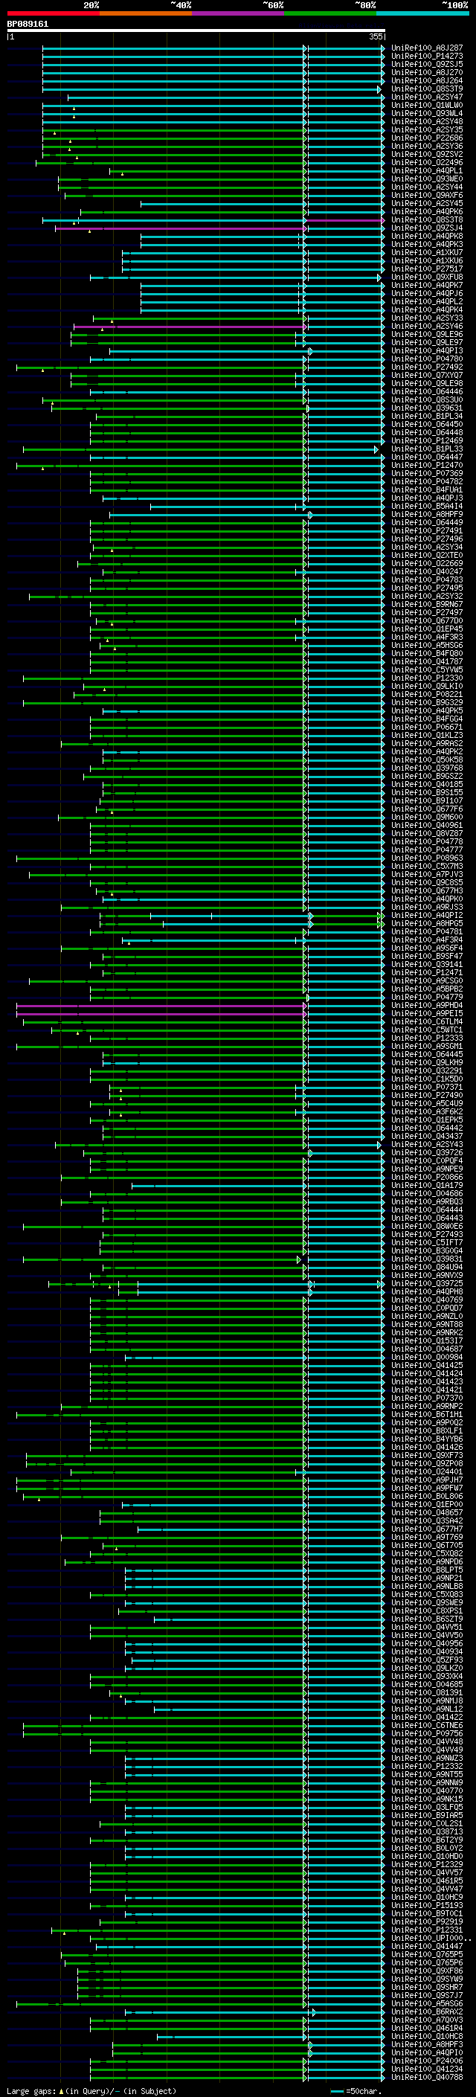Image resolution: width=476 pixels, height=2097 pixels.
Task: Select the UniRef100_P08221 entry
Action: (427, 694)
